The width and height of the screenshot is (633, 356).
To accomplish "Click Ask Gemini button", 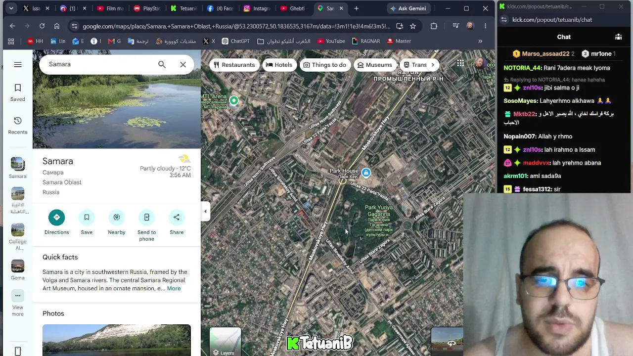I will (408, 8).
